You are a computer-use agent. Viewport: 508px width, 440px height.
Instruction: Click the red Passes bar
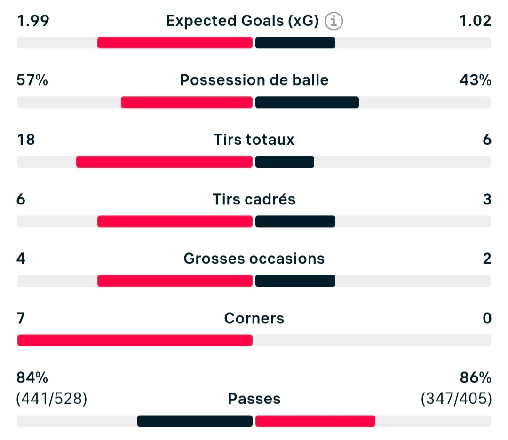tap(315, 421)
